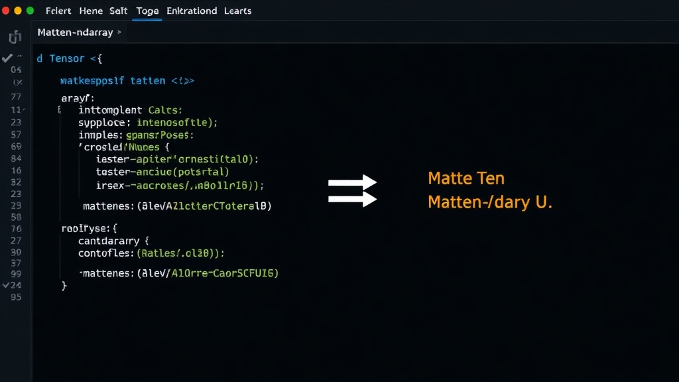Expand the chevron after the Matten-ndarray tab title
679x382 pixels.
(x=119, y=32)
